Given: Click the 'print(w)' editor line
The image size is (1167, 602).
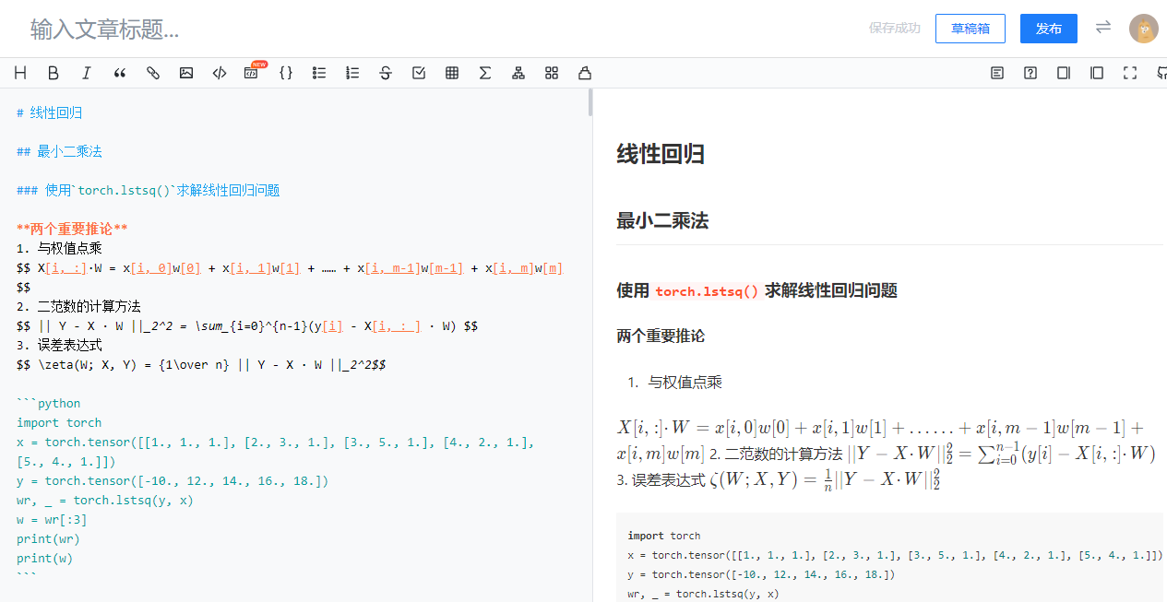Looking at the screenshot, I should coord(44,558).
